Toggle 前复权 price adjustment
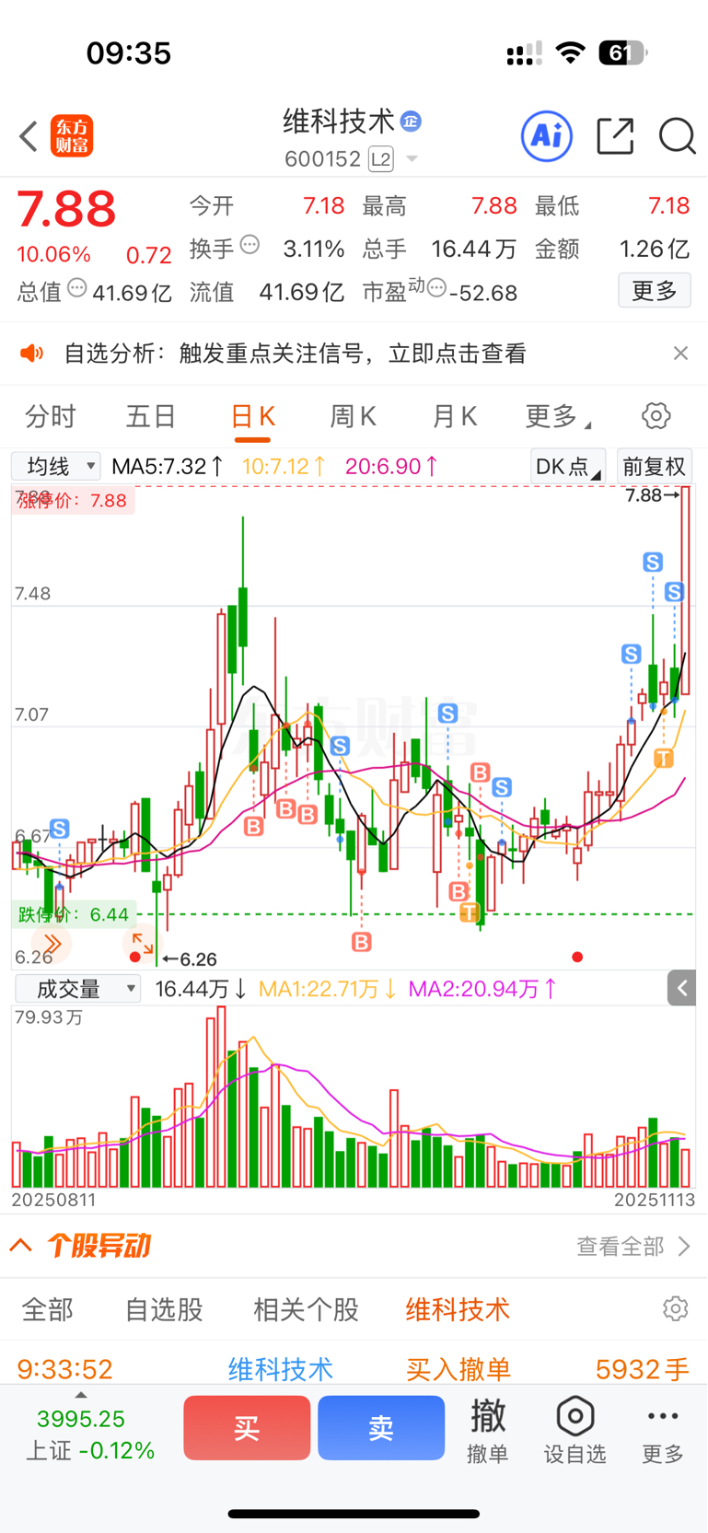 [x=655, y=466]
